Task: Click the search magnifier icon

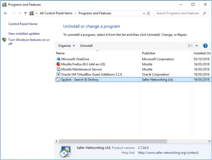Action: click(204, 13)
